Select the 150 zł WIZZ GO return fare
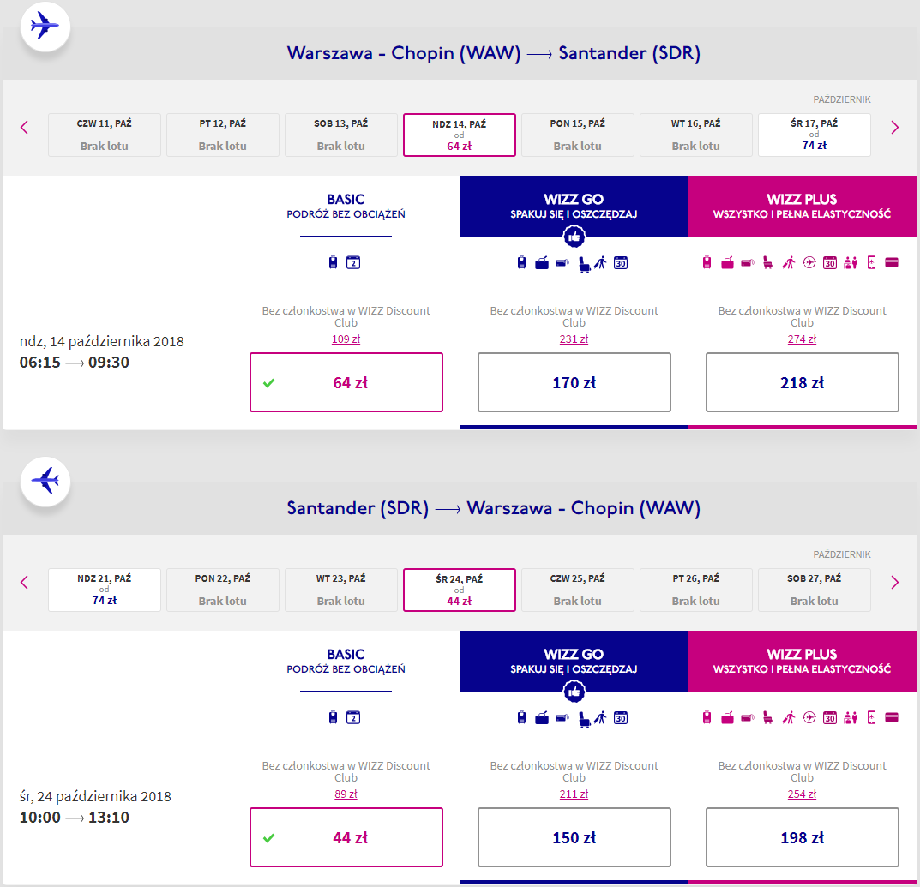The width and height of the screenshot is (920, 887). pyautogui.click(x=574, y=837)
